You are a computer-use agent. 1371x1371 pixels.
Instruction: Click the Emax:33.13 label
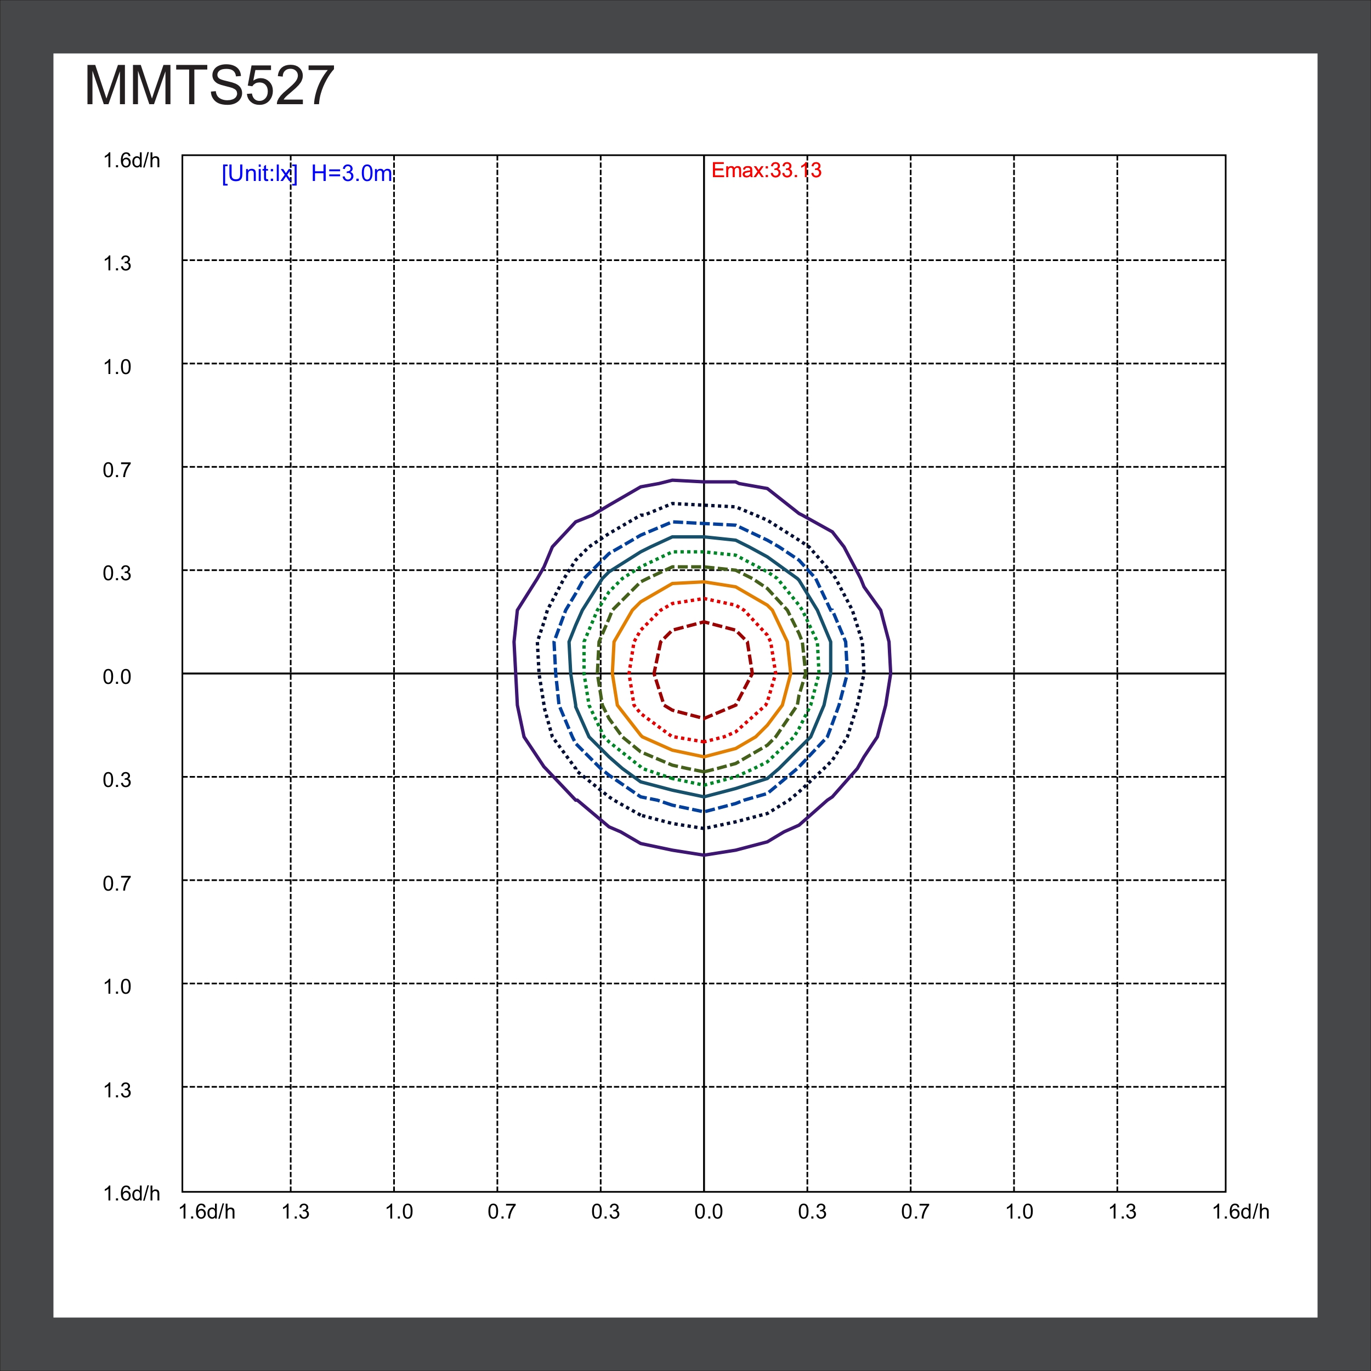pos(767,171)
